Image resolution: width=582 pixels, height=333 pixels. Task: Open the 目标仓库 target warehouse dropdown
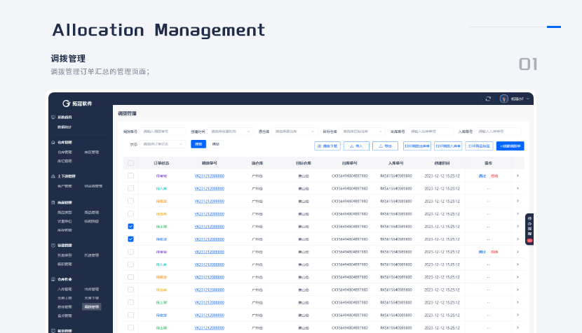[x=362, y=131]
